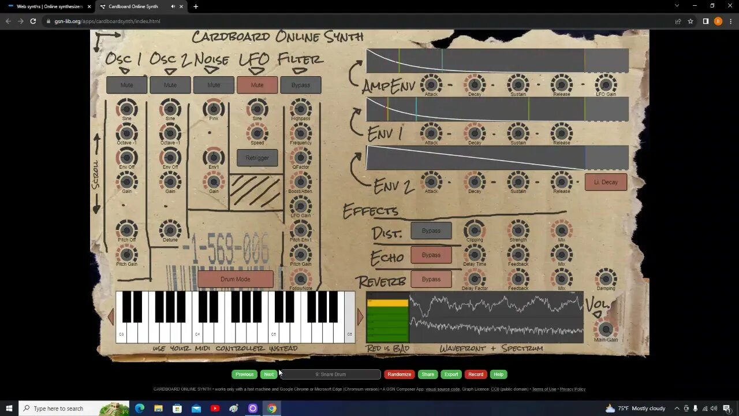Toggle the Reverb Bypass button
This screenshot has width=739, height=416.
431,279
